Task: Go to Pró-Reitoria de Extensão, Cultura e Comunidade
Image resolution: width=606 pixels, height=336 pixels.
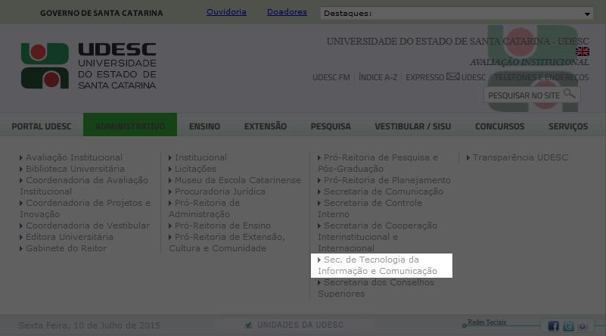Action: click(x=227, y=242)
